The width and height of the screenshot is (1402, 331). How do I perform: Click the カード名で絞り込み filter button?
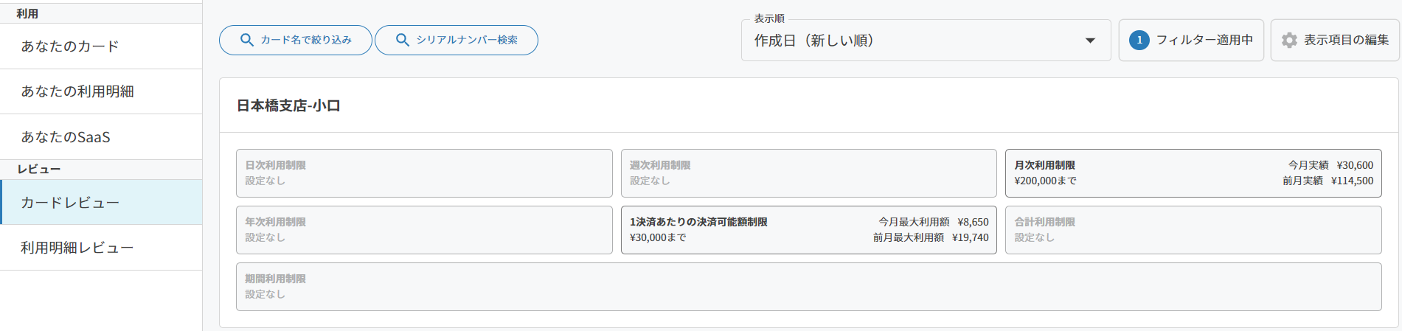[296, 40]
